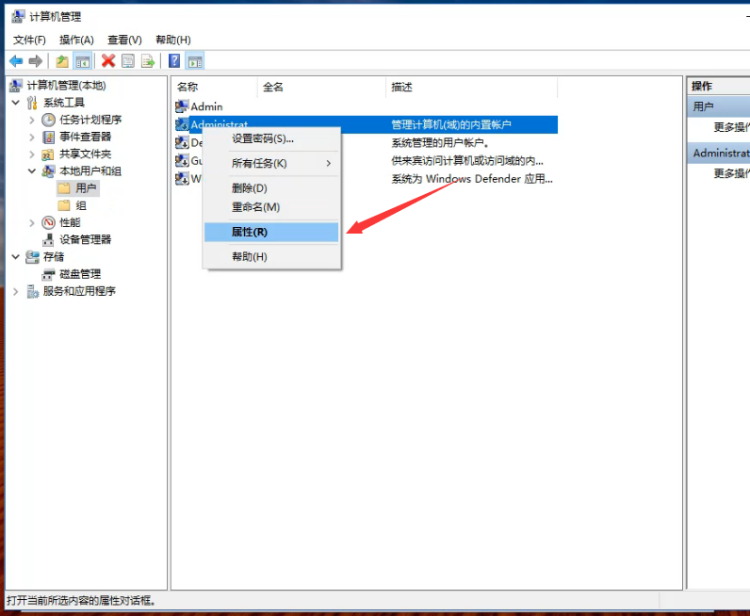Open the 查看(V) menu

124,40
